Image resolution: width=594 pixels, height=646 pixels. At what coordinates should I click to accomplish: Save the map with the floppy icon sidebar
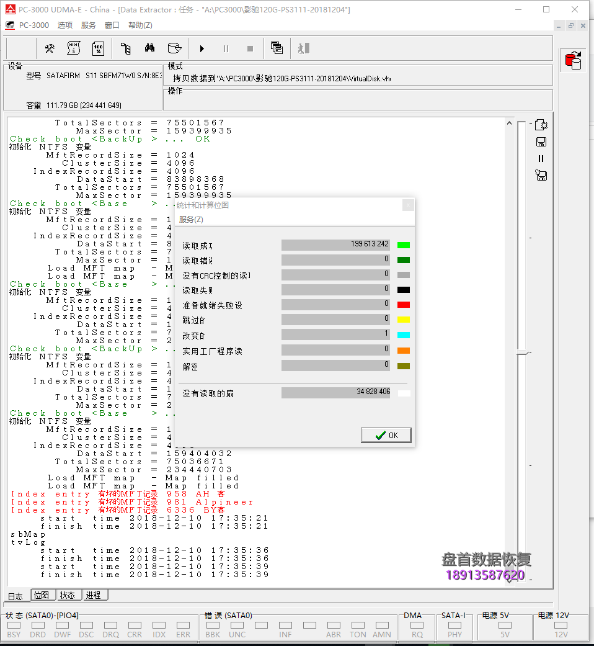pos(541,141)
